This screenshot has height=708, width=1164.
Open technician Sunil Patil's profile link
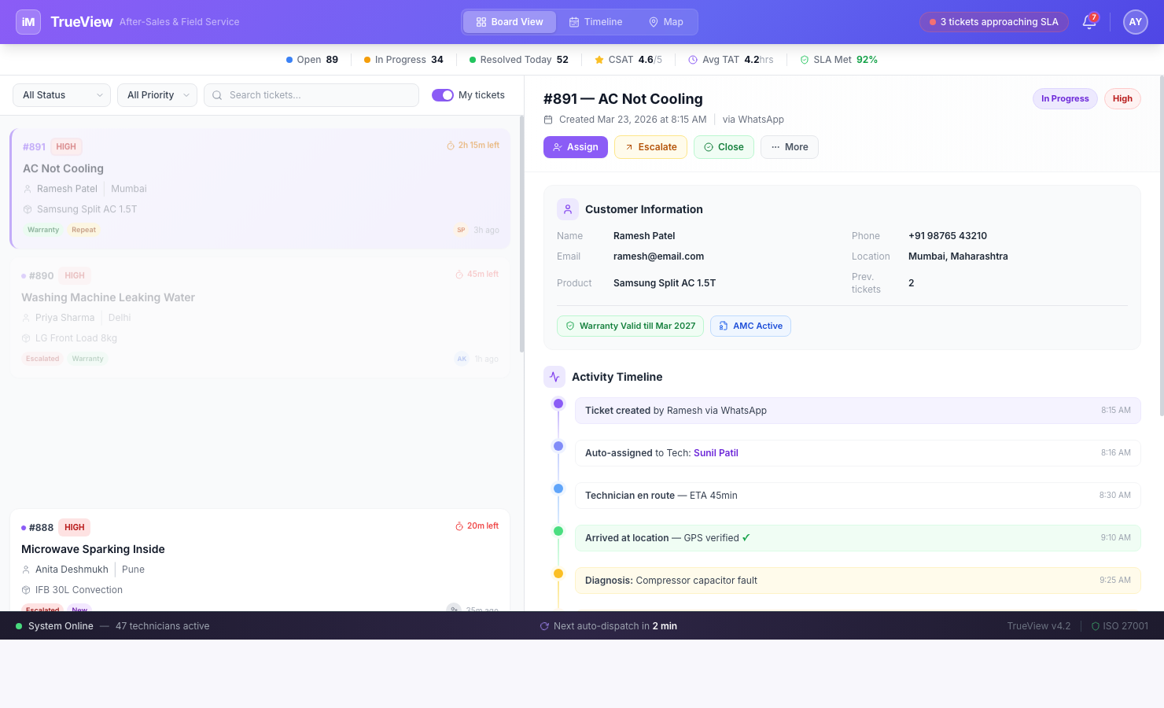pos(716,452)
